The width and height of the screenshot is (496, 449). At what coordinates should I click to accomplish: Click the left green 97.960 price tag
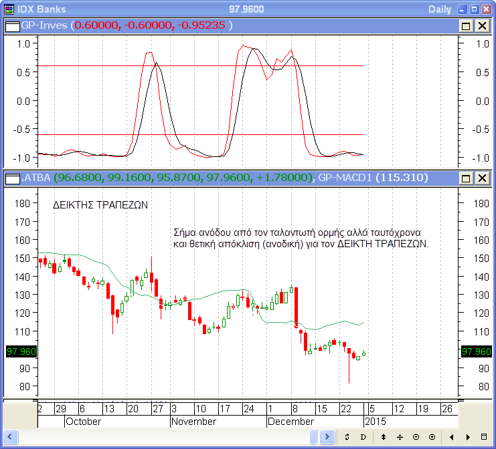tap(21, 351)
